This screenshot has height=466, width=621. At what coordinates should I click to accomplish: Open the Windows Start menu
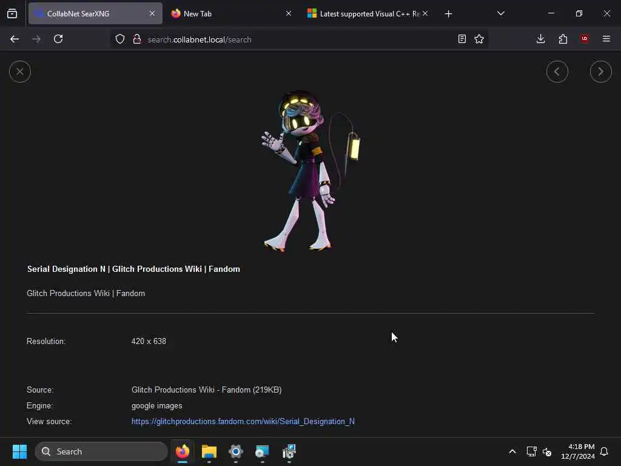coord(19,451)
